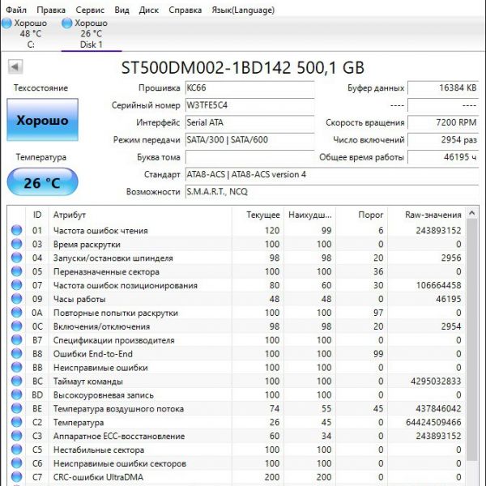Click the Стандарт field ATA8-ACS
The image size is (486, 486).
coord(332,174)
